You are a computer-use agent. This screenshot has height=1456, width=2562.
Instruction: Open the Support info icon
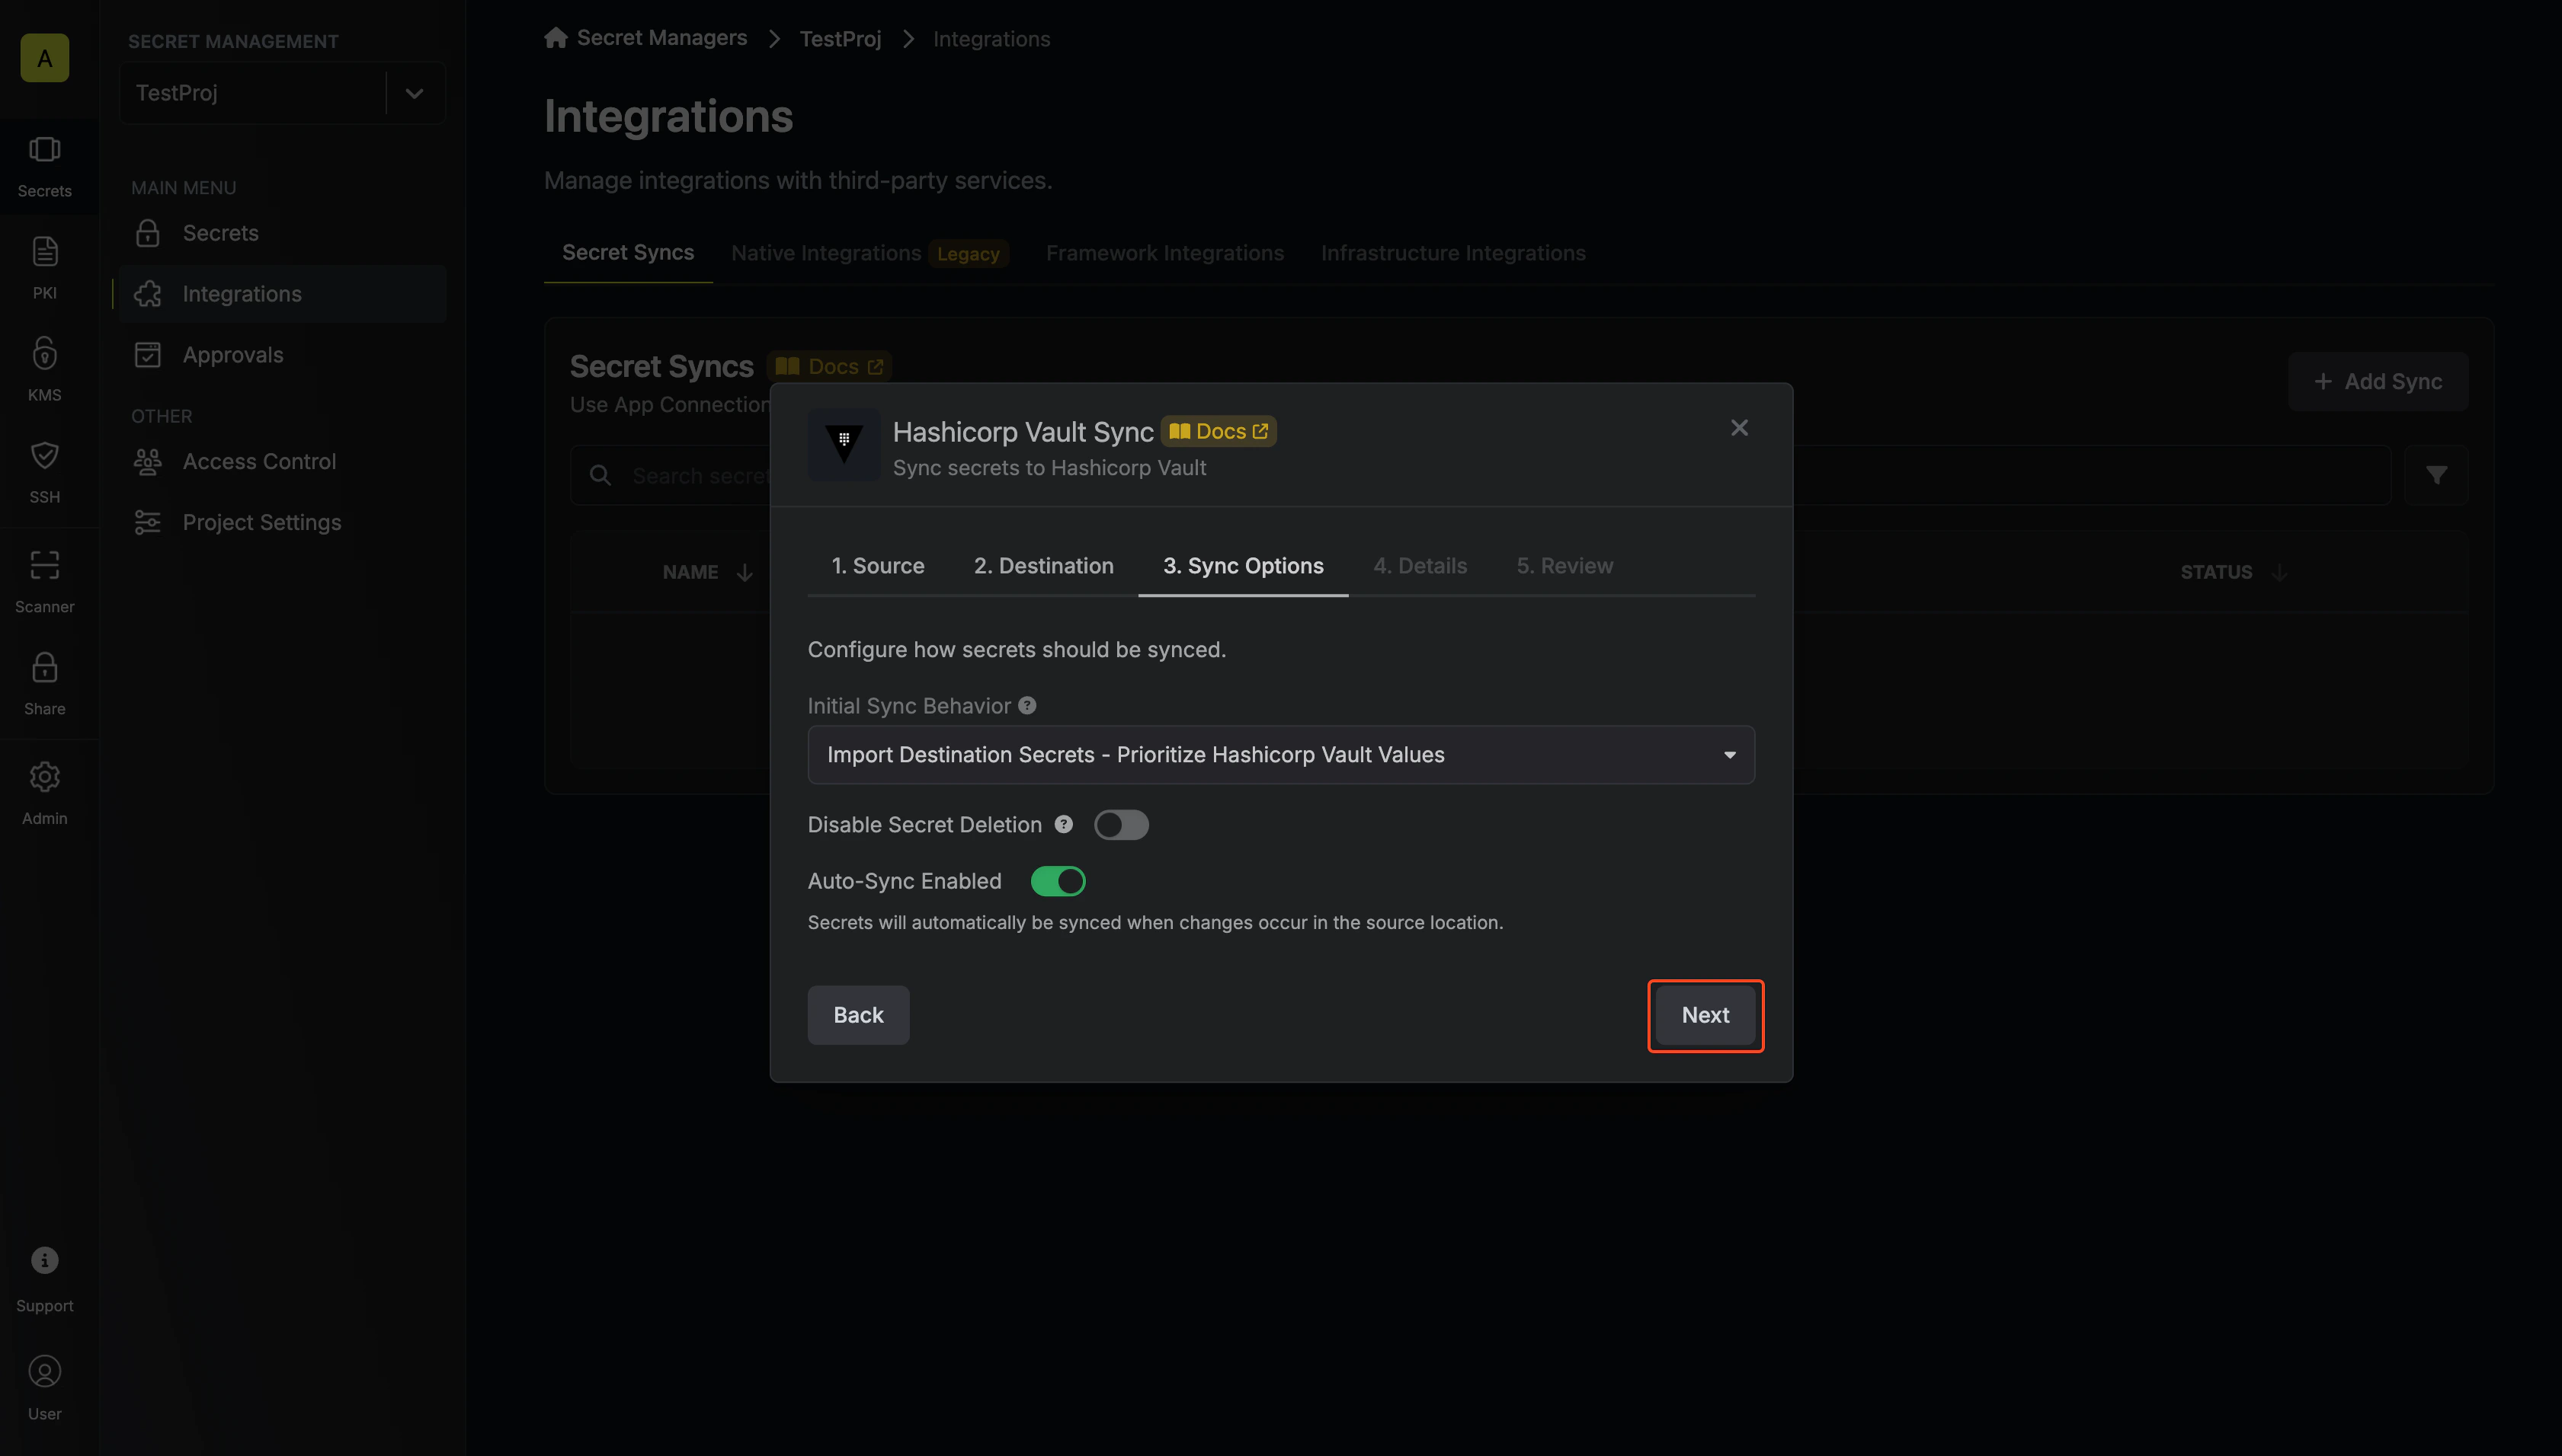point(44,1260)
